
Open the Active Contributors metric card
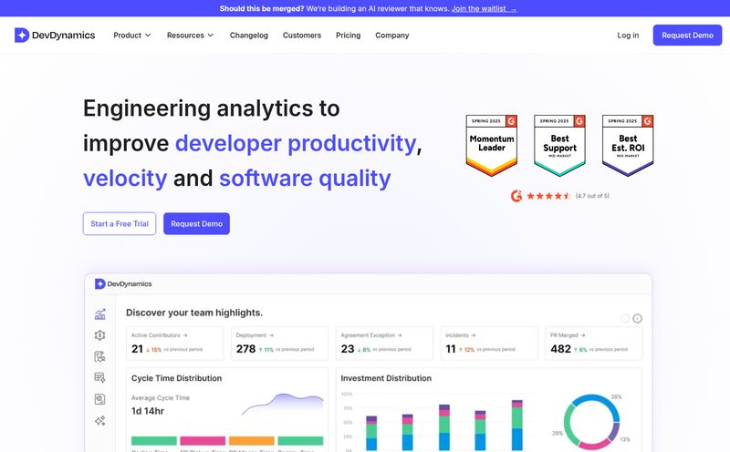(174, 344)
